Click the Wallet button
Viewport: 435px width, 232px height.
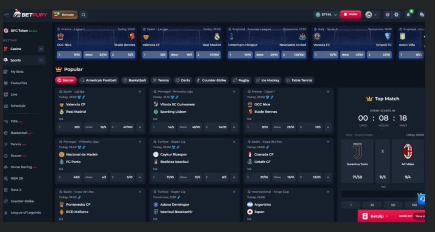pyautogui.click(x=350, y=14)
